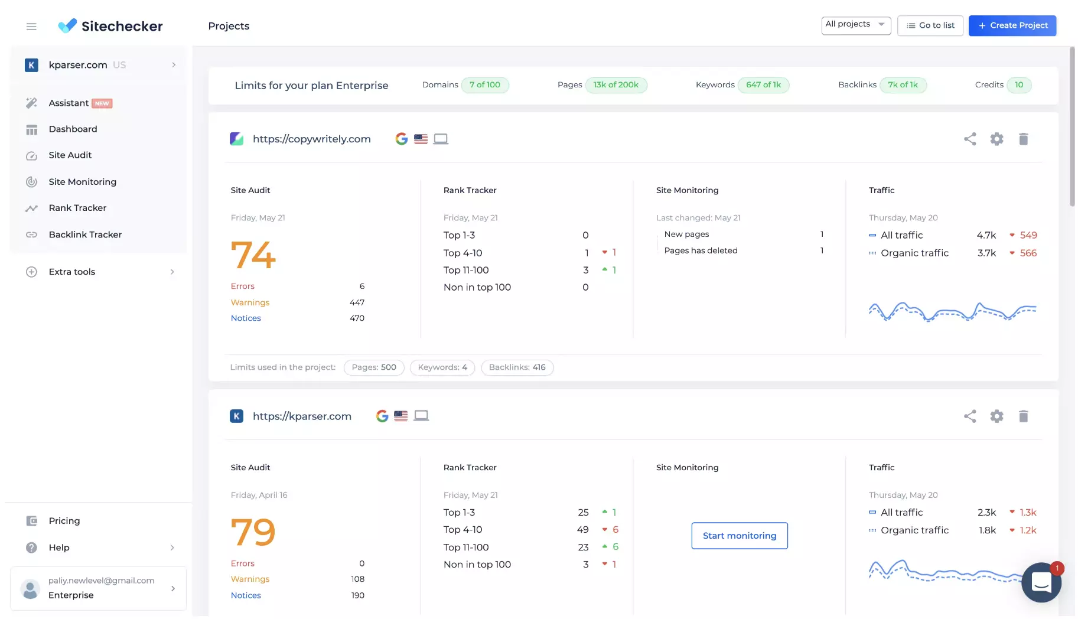
Task: Click the user avatar icon
Action: [30, 589]
